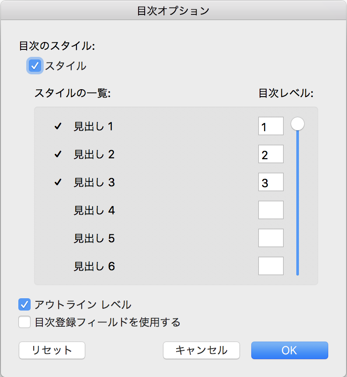Screen dimensions: 347x377
Task: Select the 見出し 4 style row
Action: coord(94,210)
